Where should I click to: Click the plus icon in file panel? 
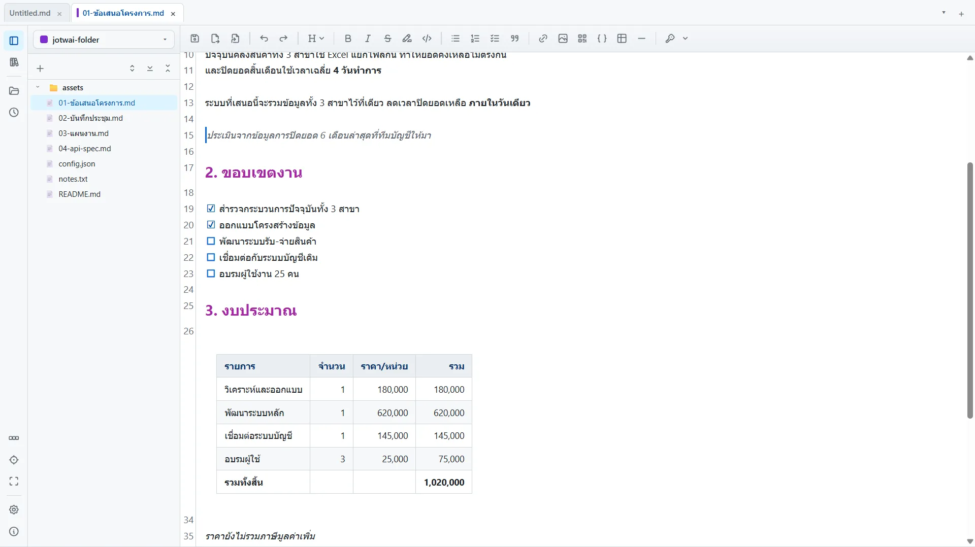coord(40,69)
